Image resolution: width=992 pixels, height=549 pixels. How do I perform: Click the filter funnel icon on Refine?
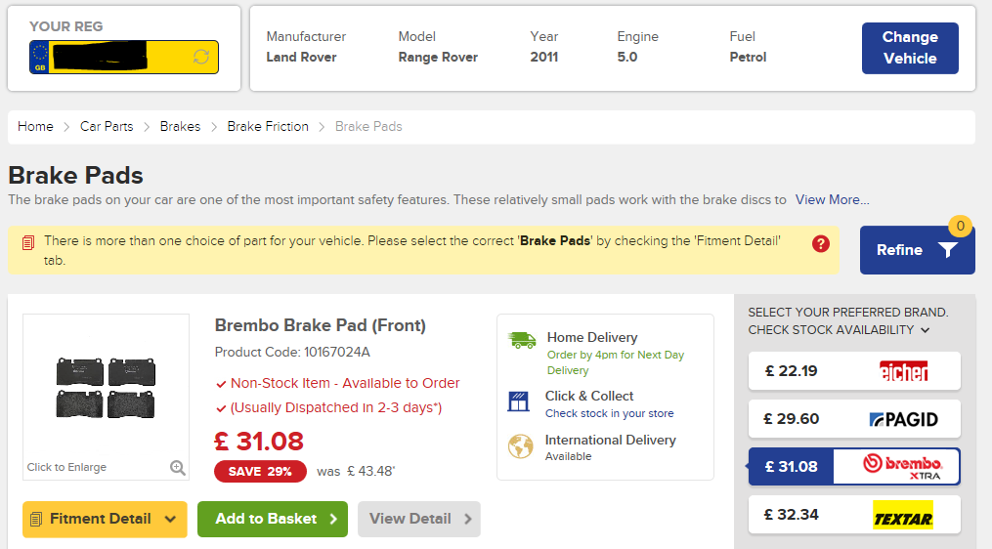pyautogui.click(x=947, y=250)
